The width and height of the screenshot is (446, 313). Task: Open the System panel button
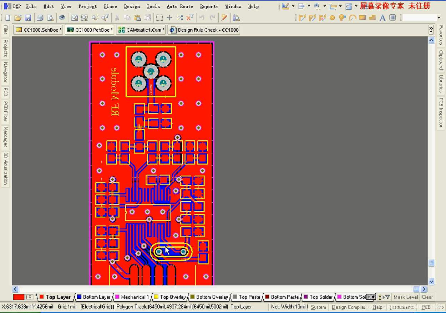pos(318,307)
